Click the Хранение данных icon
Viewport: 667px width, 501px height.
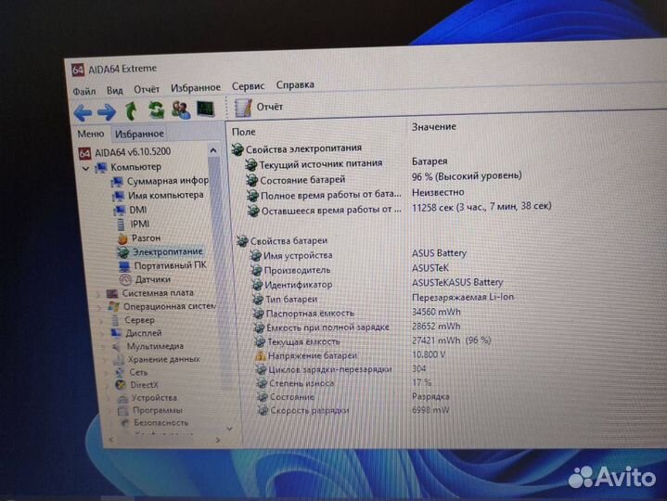[119, 360]
